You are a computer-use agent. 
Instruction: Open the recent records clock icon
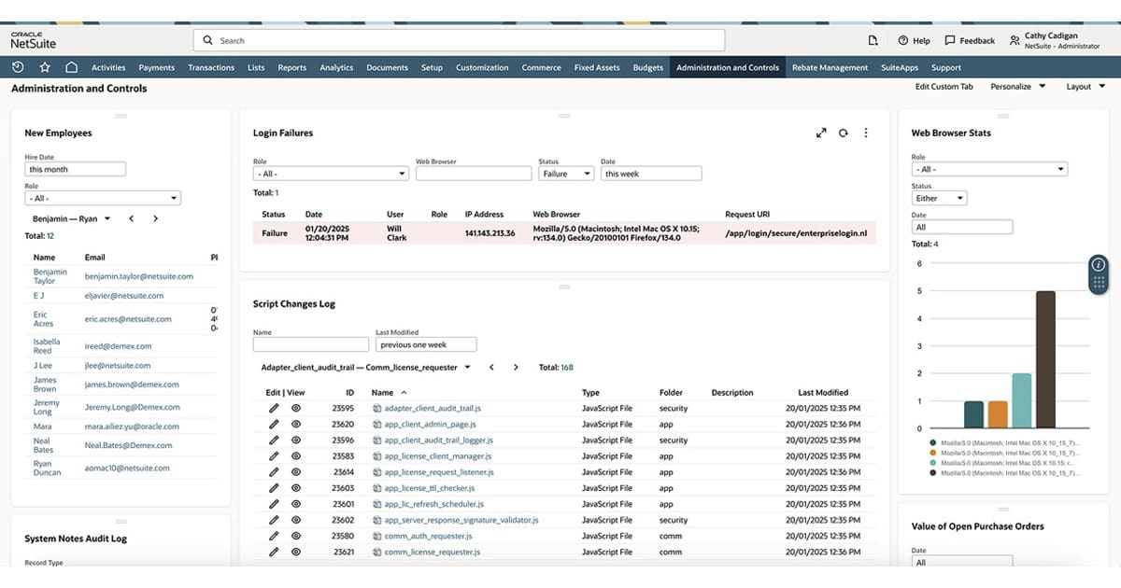17,67
